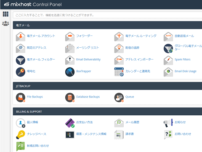Open the BoxTrapper icon
This screenshot has width=202, height=152.
click(x=70, y=72)
